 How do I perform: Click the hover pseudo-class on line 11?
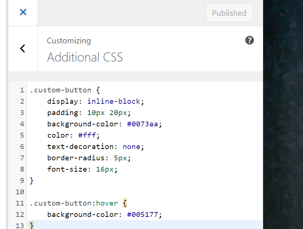coord(107,203)
